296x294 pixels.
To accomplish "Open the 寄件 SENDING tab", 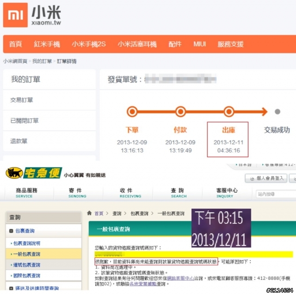I will click(77, 193).
